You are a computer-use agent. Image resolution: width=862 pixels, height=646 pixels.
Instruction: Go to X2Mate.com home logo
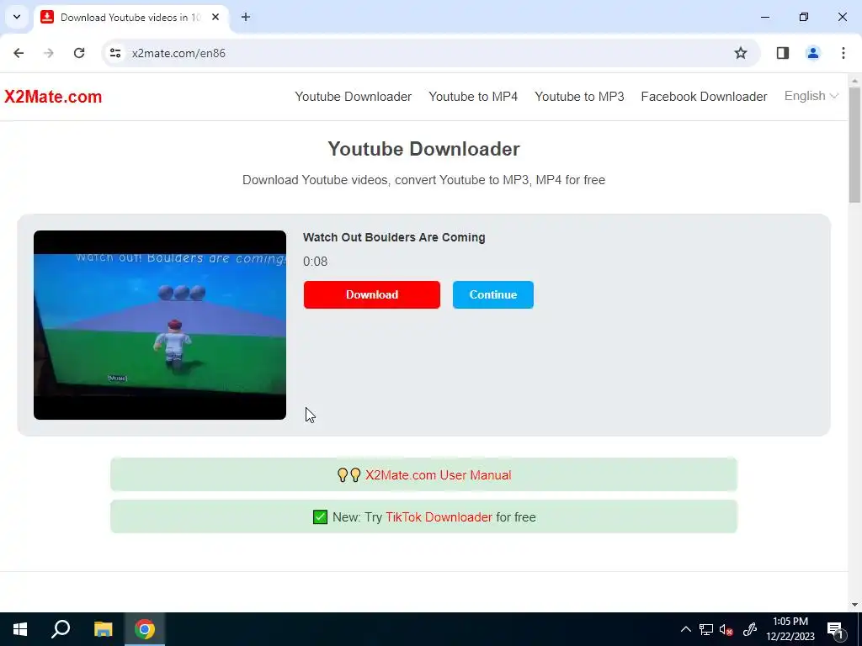53,97
